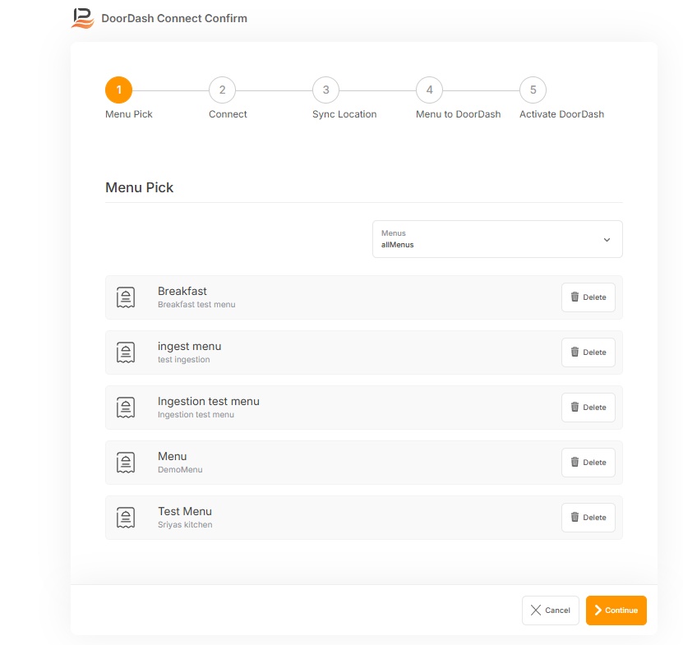Screen dimensions: 683x645
Task: Click the Test Menu receipt icon
Action: 126,518
